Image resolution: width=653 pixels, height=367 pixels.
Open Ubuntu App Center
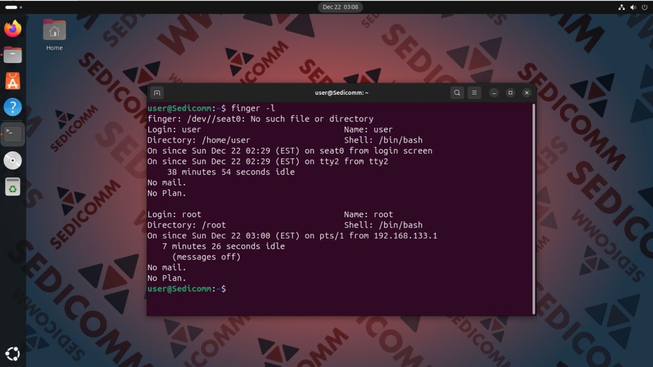pyautogui.click(x=13, y=81)
